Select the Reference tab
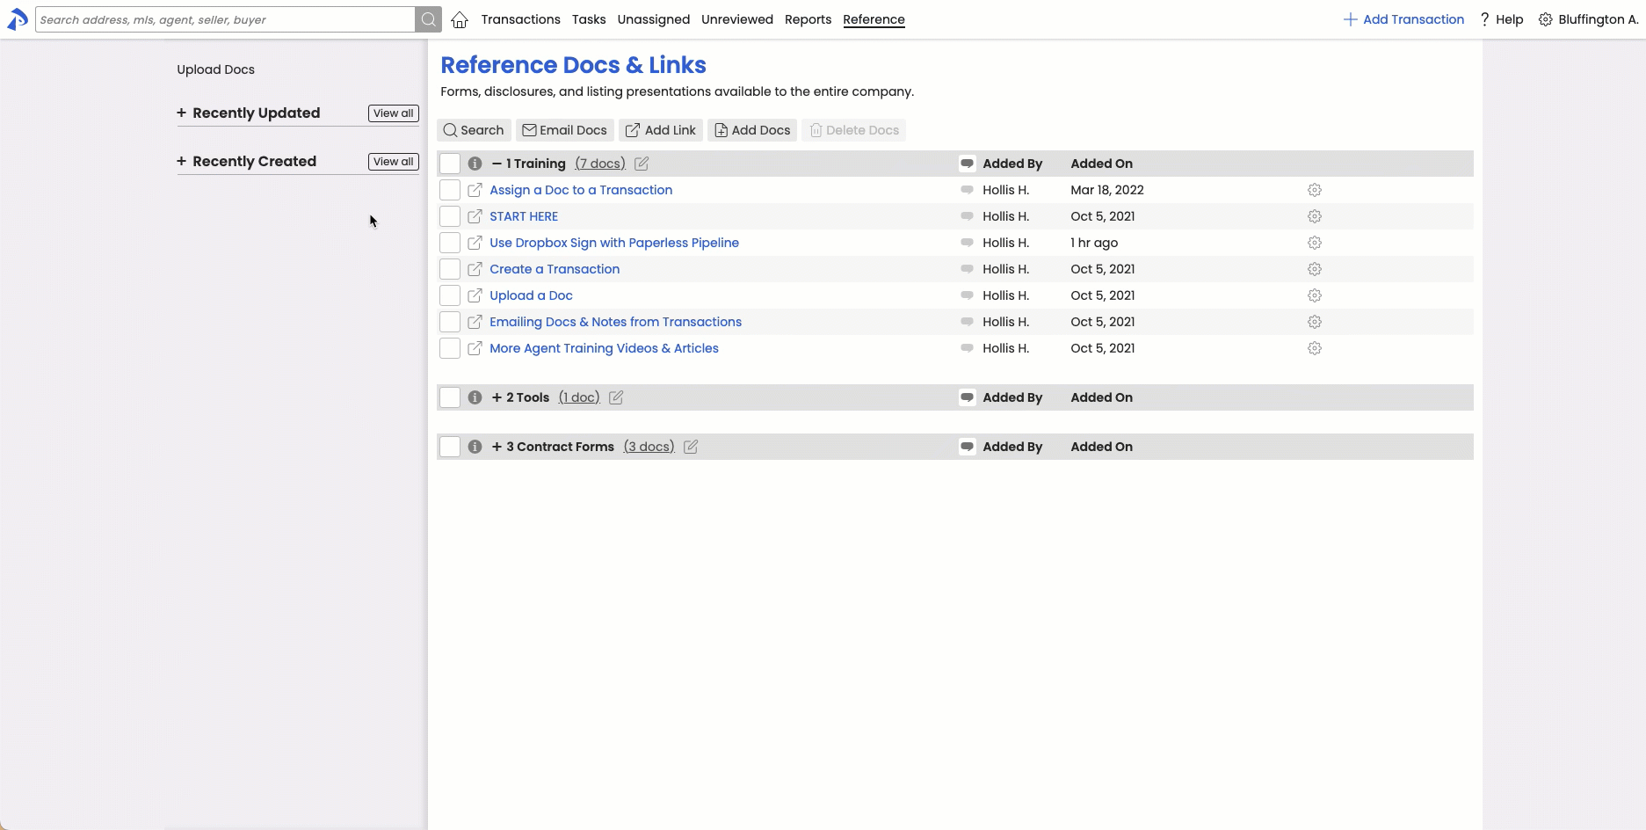Image resolution: width=1646 pixels, height=830 pixels. (x=874, y=19)
